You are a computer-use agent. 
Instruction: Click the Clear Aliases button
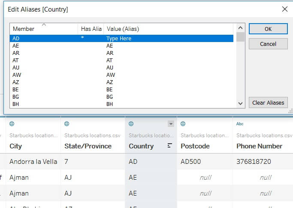268,102
